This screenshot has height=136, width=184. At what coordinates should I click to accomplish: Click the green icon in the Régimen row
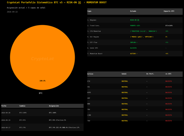(138, 20)
